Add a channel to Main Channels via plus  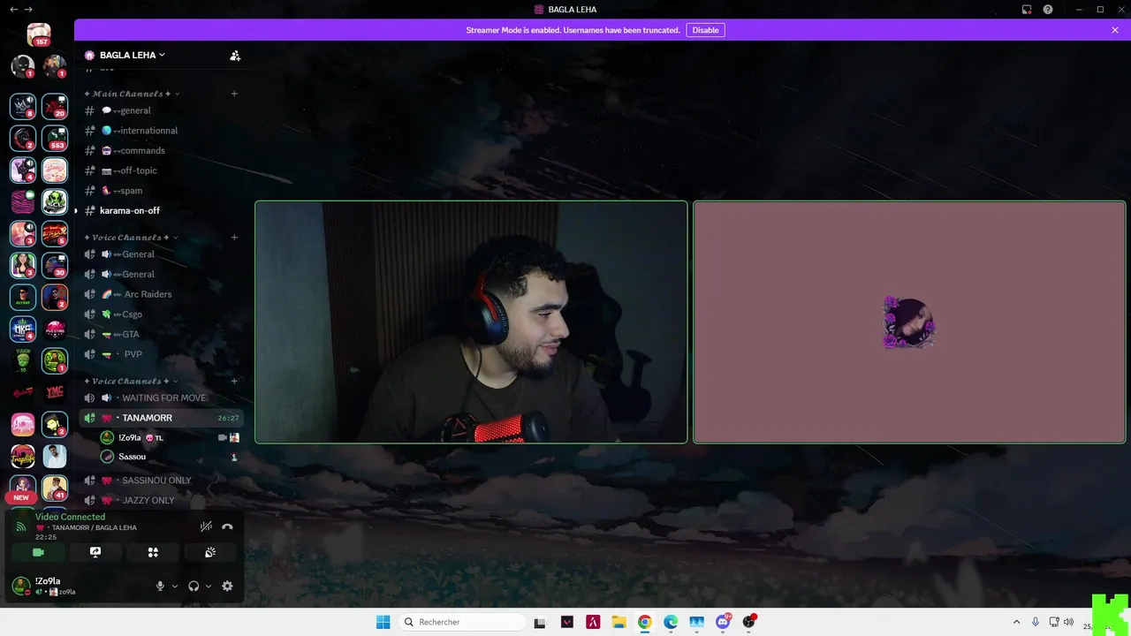[234, 94]
